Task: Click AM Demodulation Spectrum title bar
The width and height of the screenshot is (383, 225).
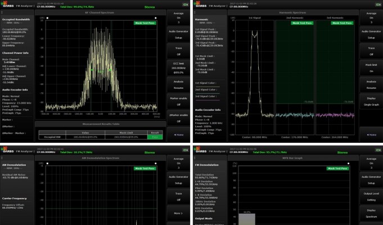Action: click(101, 158)
